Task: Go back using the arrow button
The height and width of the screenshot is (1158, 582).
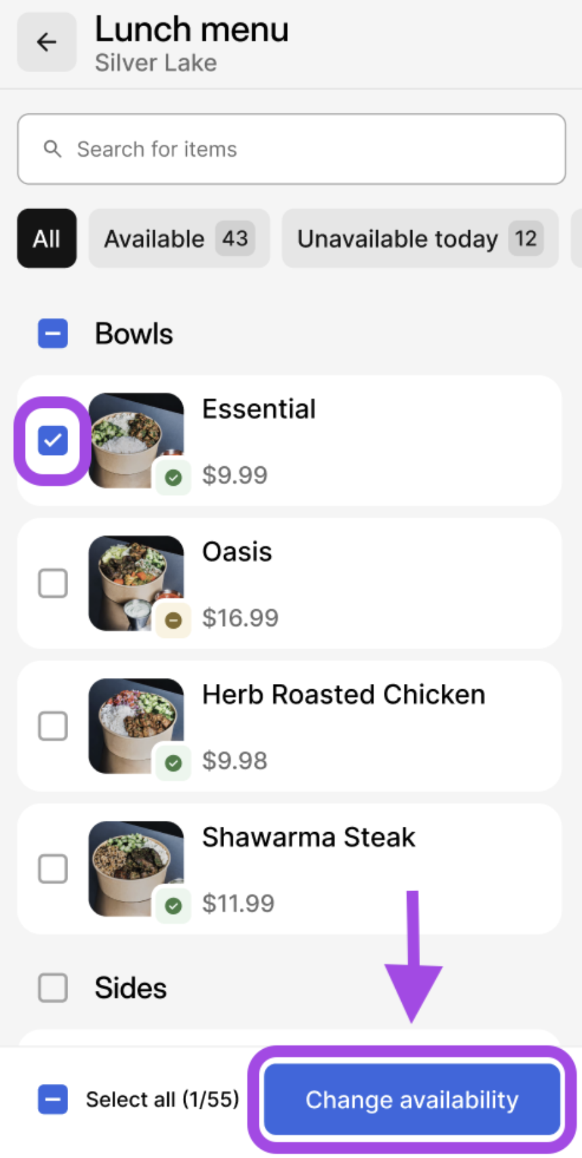Action: point(47,43)
